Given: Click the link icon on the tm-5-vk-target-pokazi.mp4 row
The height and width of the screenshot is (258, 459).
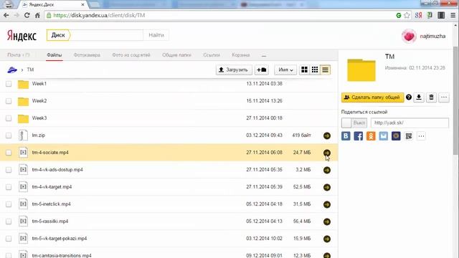Looking at the screenshot, I should [327, 239].
